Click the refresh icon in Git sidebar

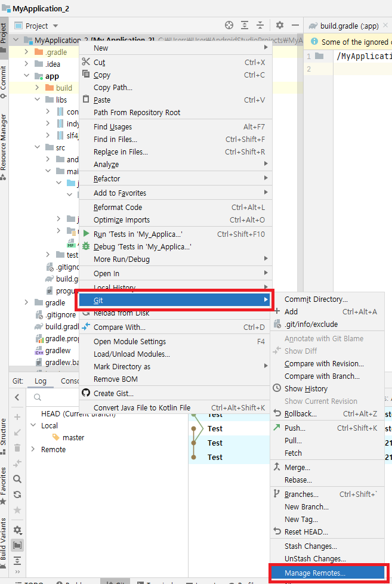point(17,495)
